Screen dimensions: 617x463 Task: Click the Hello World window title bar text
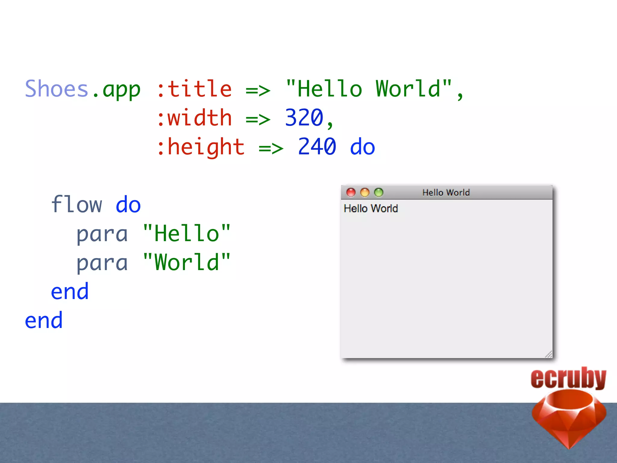pos(446,193)
